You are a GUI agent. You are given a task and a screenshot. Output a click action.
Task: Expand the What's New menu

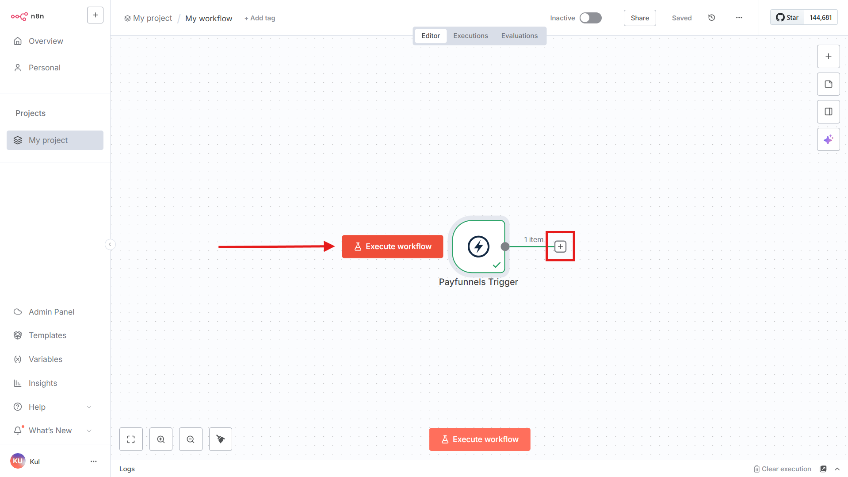(x=55, y=431)
